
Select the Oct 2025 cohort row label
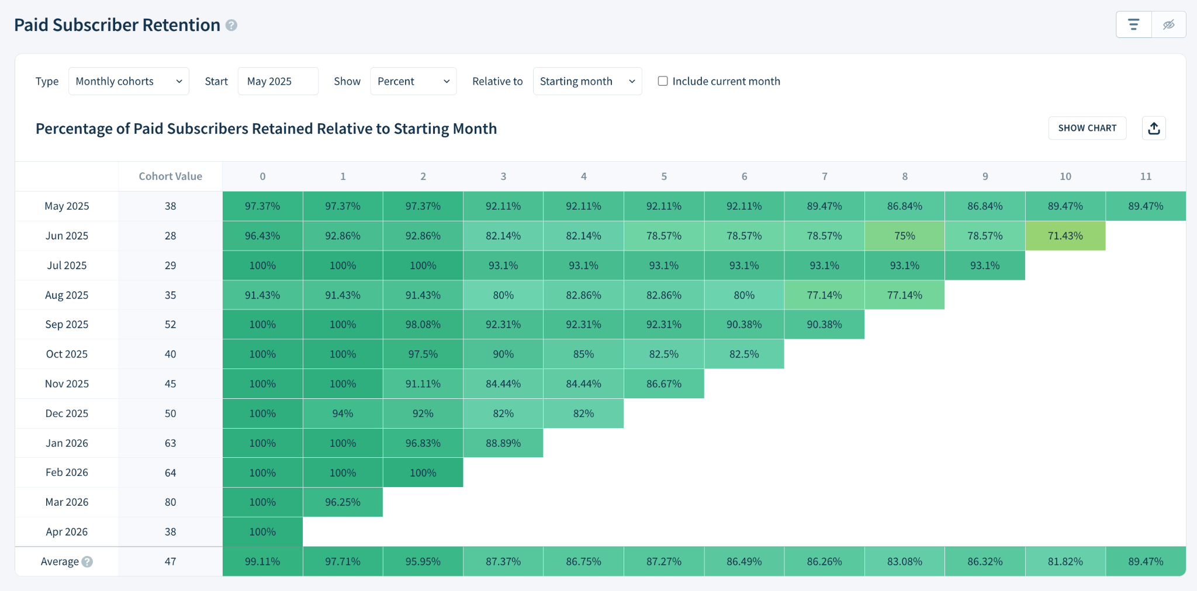click(67, 354)
